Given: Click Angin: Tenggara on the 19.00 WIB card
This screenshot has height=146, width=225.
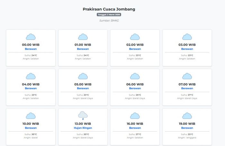Looking at the screenshot, I should pyautogui.click(x=187, y=138).
